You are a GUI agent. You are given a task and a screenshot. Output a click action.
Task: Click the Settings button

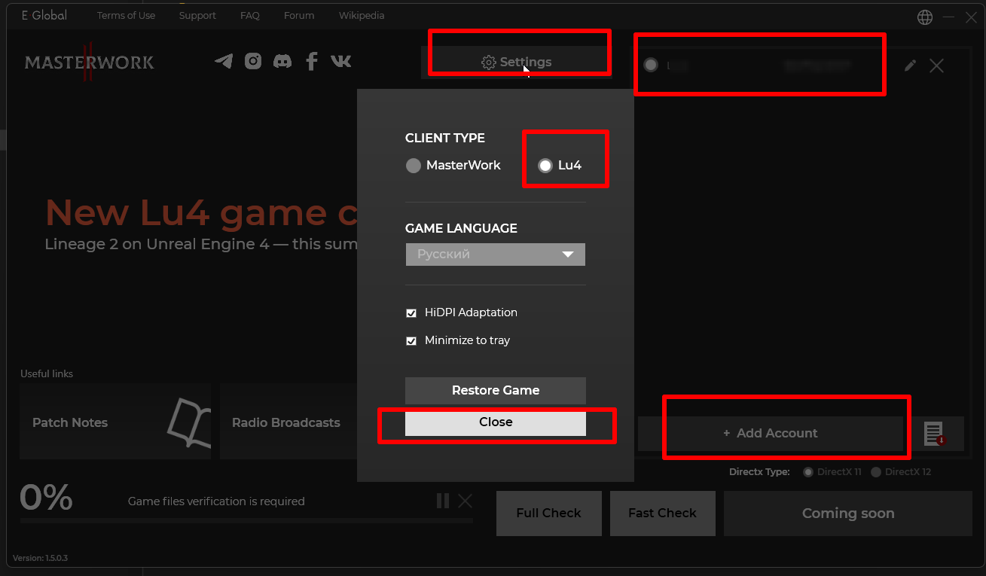pos(517,62)
